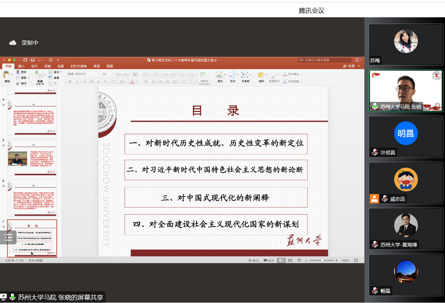Toggle Italic formatting button
The image size is (445, 303).
point(77,82)
